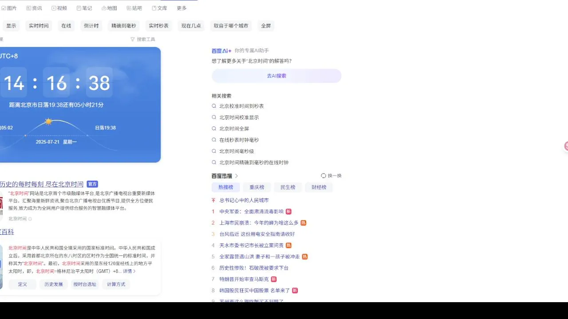This screenshot has height=319, width=568.
Task: Select the 在线 filter chip
Action: coord(66,26)
